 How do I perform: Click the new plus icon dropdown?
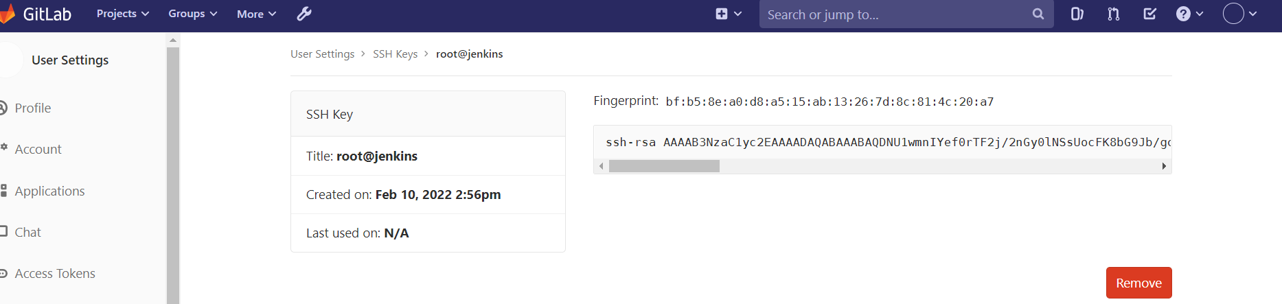coord(728,14)
